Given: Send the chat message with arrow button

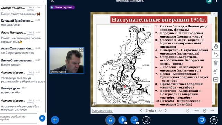Looking at the screenshot, I should (x=42, y=118).
